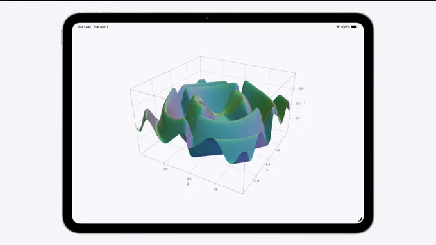
Task: Click the Y axis title label
Action: point(305,102)
